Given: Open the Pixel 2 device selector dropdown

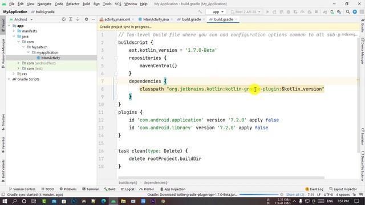Looking at the screenshot, I should [x=245, y=11].
